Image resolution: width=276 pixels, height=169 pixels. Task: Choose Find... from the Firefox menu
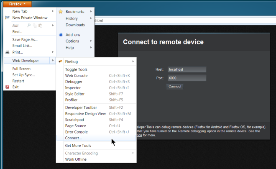[x=30, y=32]
